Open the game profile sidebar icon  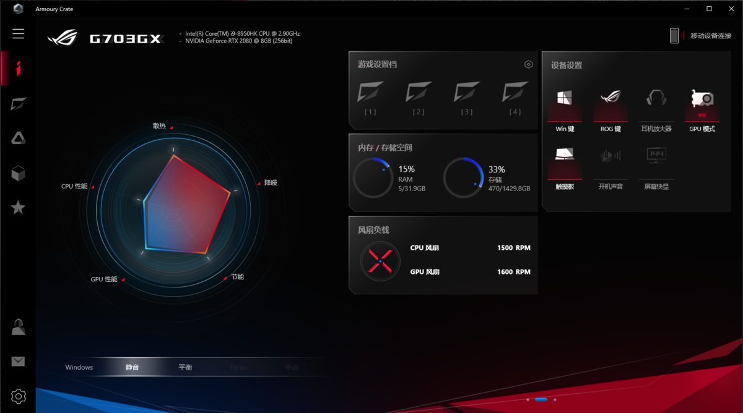(19, 104)
